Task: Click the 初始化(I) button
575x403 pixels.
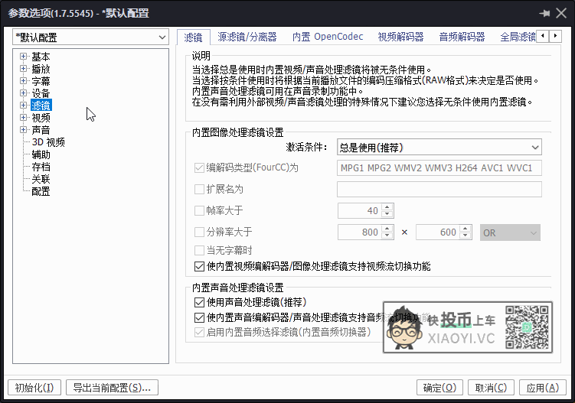Action: coord(34,388)
